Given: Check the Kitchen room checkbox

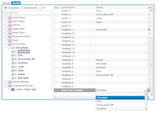Looking at the screenshot, I should (x=7, y=25).
